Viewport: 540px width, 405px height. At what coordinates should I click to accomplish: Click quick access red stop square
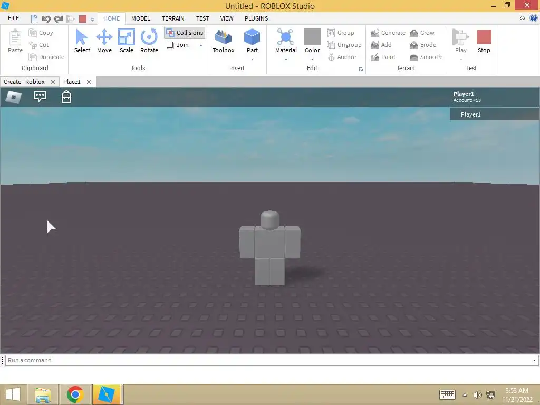click(x=83, y=19)
